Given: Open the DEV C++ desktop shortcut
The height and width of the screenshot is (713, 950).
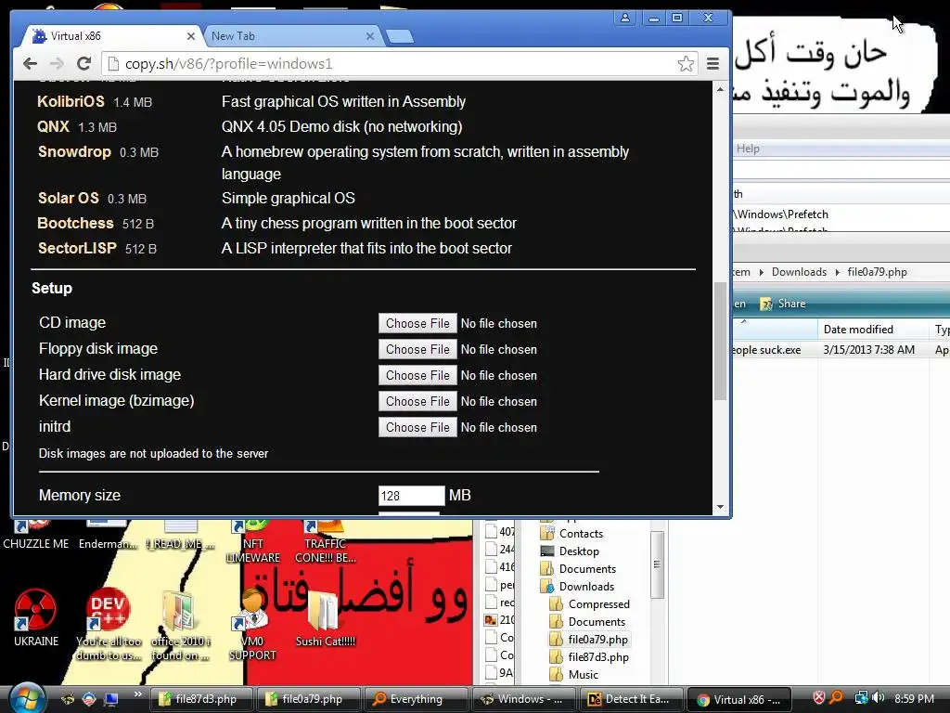Looking at the screenshot, I should coord(109,623).
